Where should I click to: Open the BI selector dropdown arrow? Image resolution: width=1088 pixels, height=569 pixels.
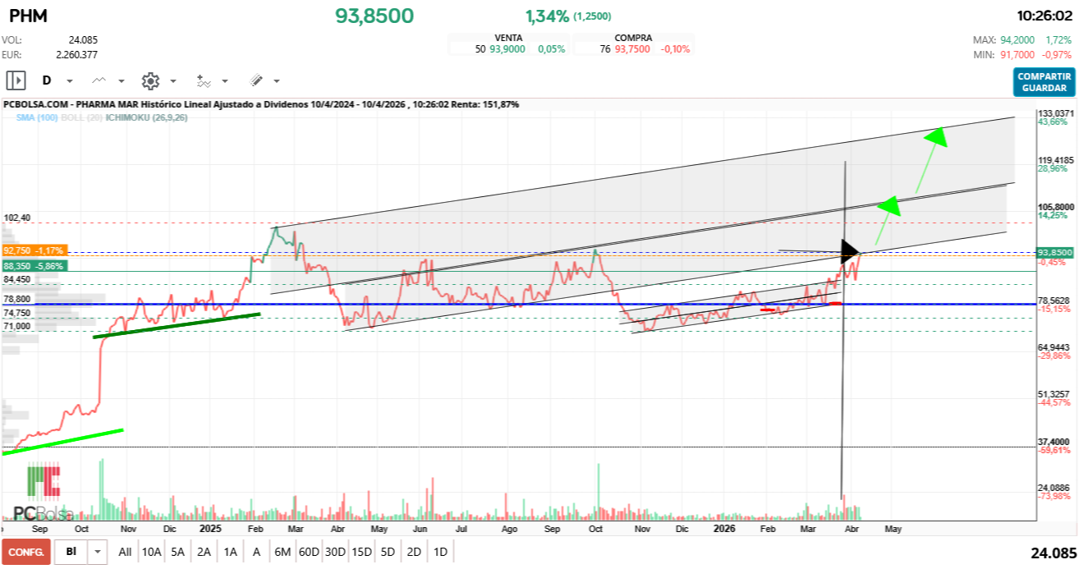tap(99, 552)
